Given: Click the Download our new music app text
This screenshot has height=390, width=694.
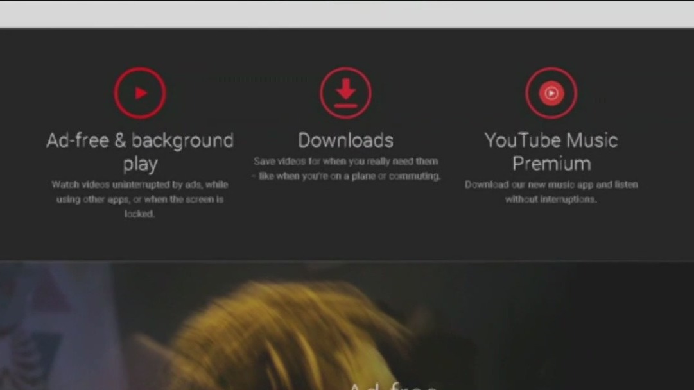Looking at the screenshot, I should [x=551, y=191].
